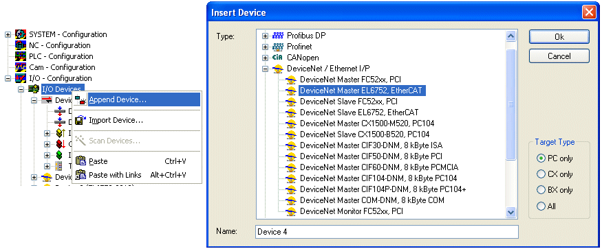
Task: Click the Paste clipboard icon
Action: point(80,161)
